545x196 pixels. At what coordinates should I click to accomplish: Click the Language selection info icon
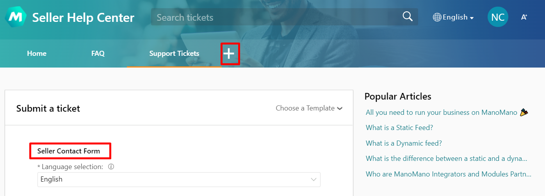[x=111, y=167]
